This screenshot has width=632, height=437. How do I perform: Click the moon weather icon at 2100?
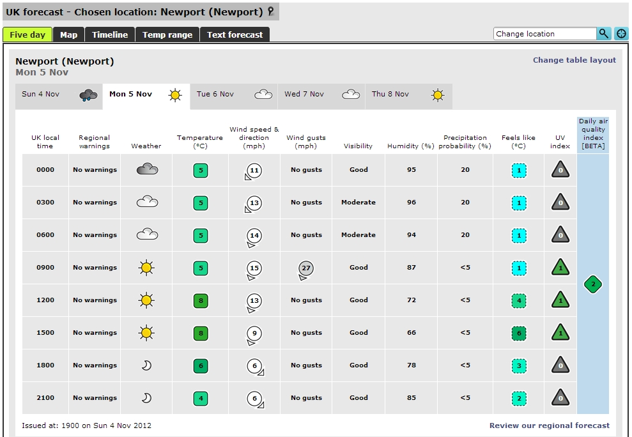coord(146,398)
